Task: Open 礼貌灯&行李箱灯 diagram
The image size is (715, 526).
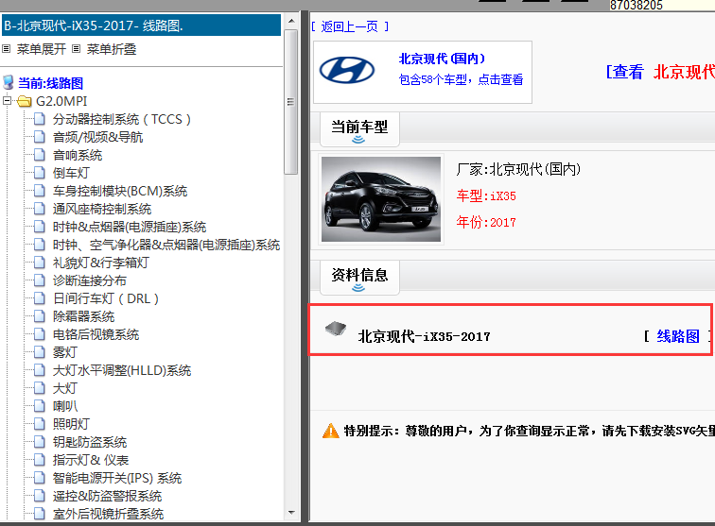Action: (101, 263)
